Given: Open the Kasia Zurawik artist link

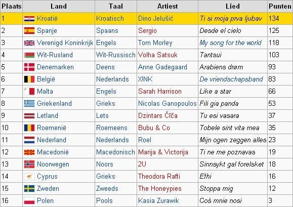Looking at the screenshot, I should coord(158,200).
